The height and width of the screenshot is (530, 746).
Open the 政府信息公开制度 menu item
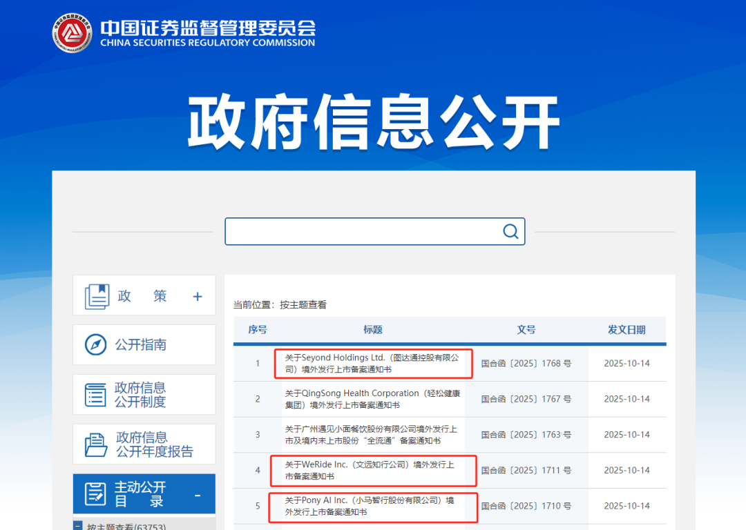141,395
